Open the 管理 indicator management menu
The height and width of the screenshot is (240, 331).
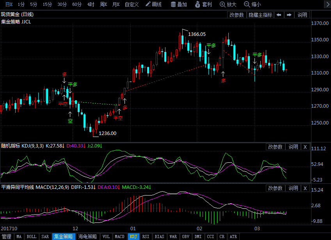(7, 236)
